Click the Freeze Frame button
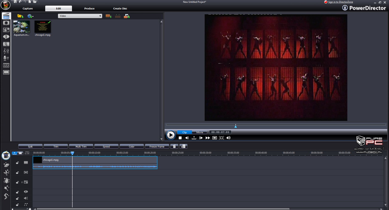 point(157,147)
